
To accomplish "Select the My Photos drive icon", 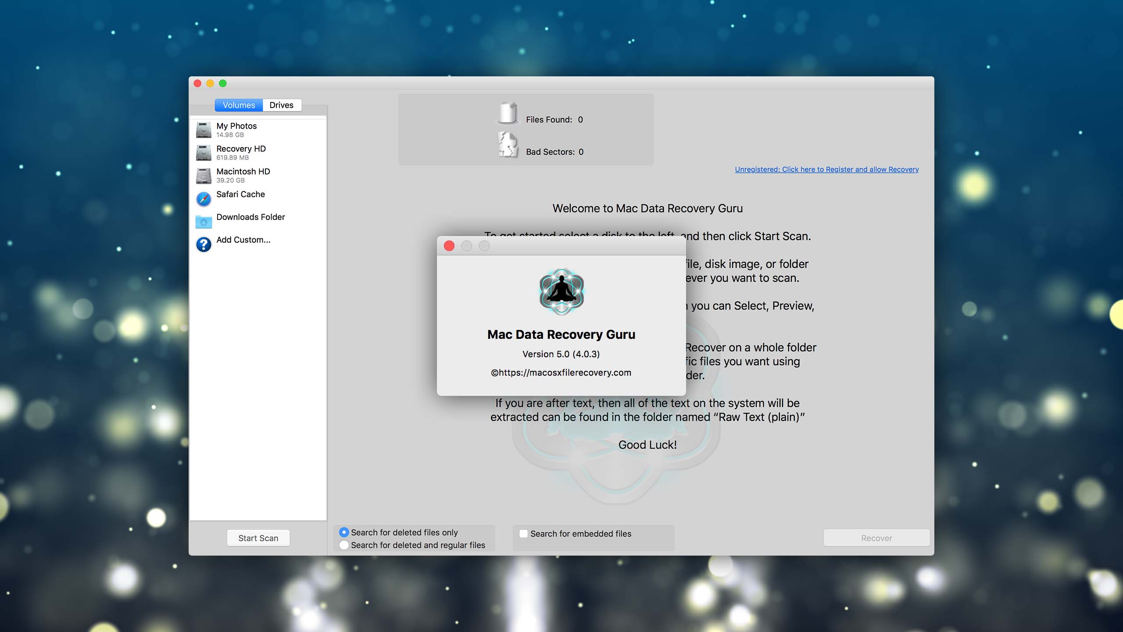I will [204, 130].
